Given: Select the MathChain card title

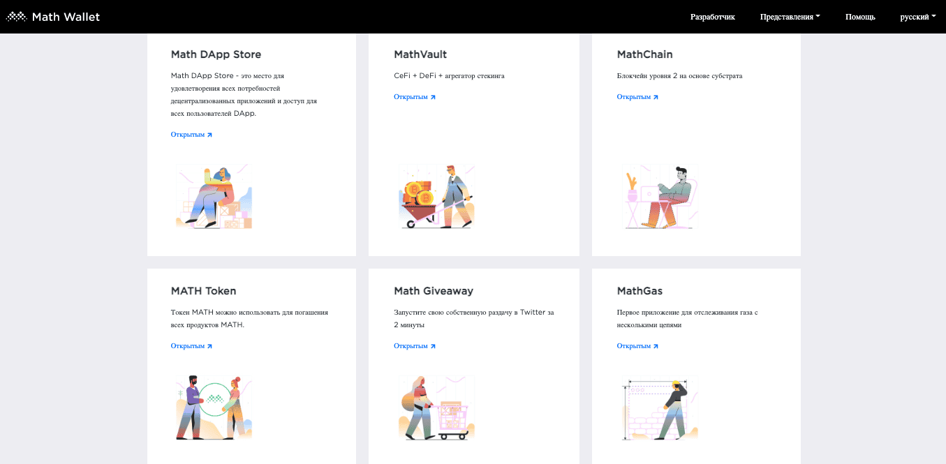Looking at the screenshot, I should (x=645, y=54).
